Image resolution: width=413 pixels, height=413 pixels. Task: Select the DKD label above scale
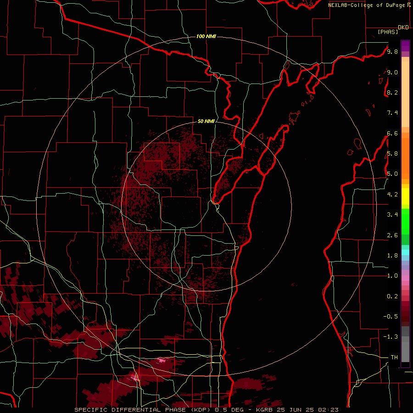[x=403, y=28]
